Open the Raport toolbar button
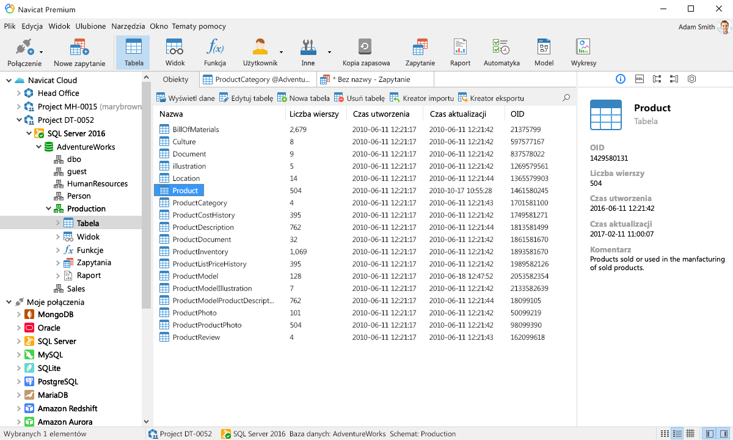Screen dimensions: 733x440 [460, 53]
